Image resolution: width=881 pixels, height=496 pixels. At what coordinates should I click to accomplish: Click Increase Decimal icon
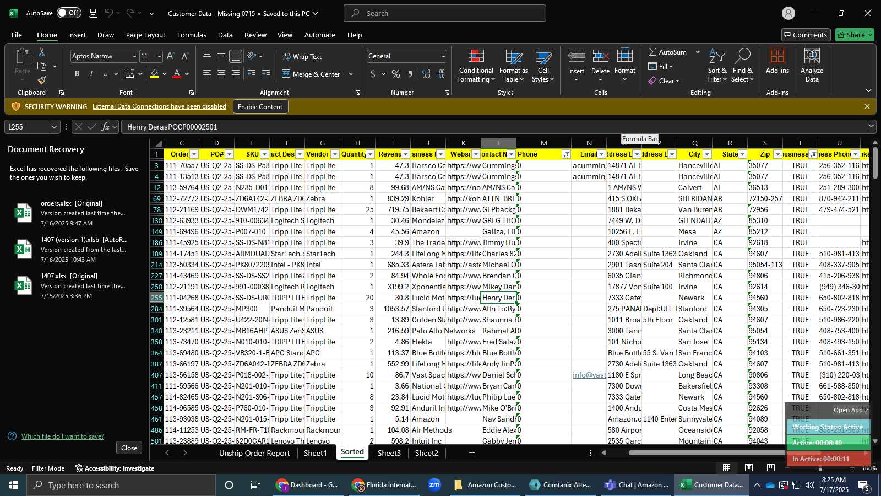[426, 74]
